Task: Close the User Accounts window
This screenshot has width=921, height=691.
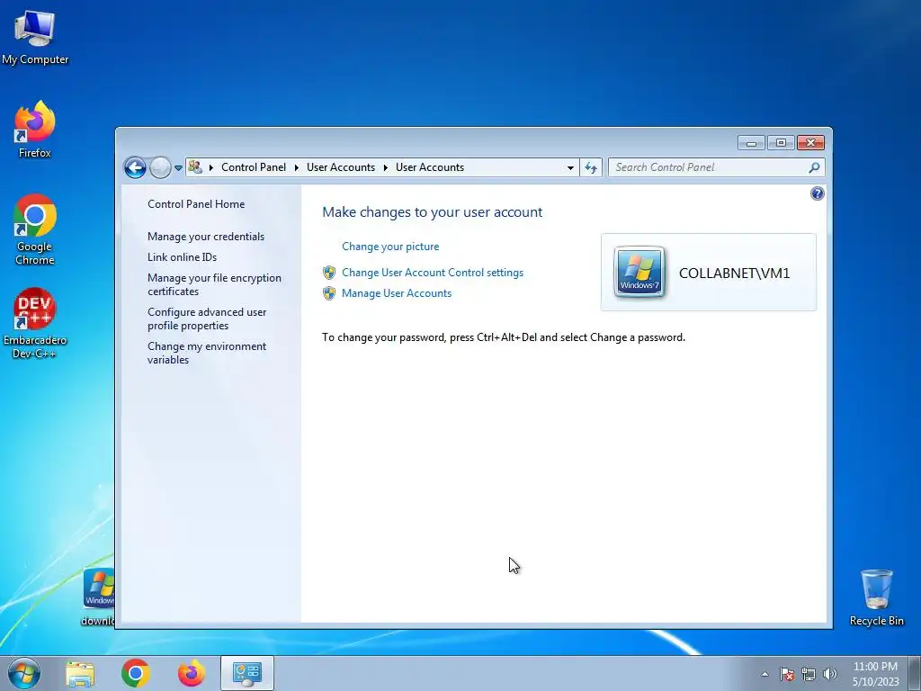Action: pyautogui.click(x=810, y=143)
